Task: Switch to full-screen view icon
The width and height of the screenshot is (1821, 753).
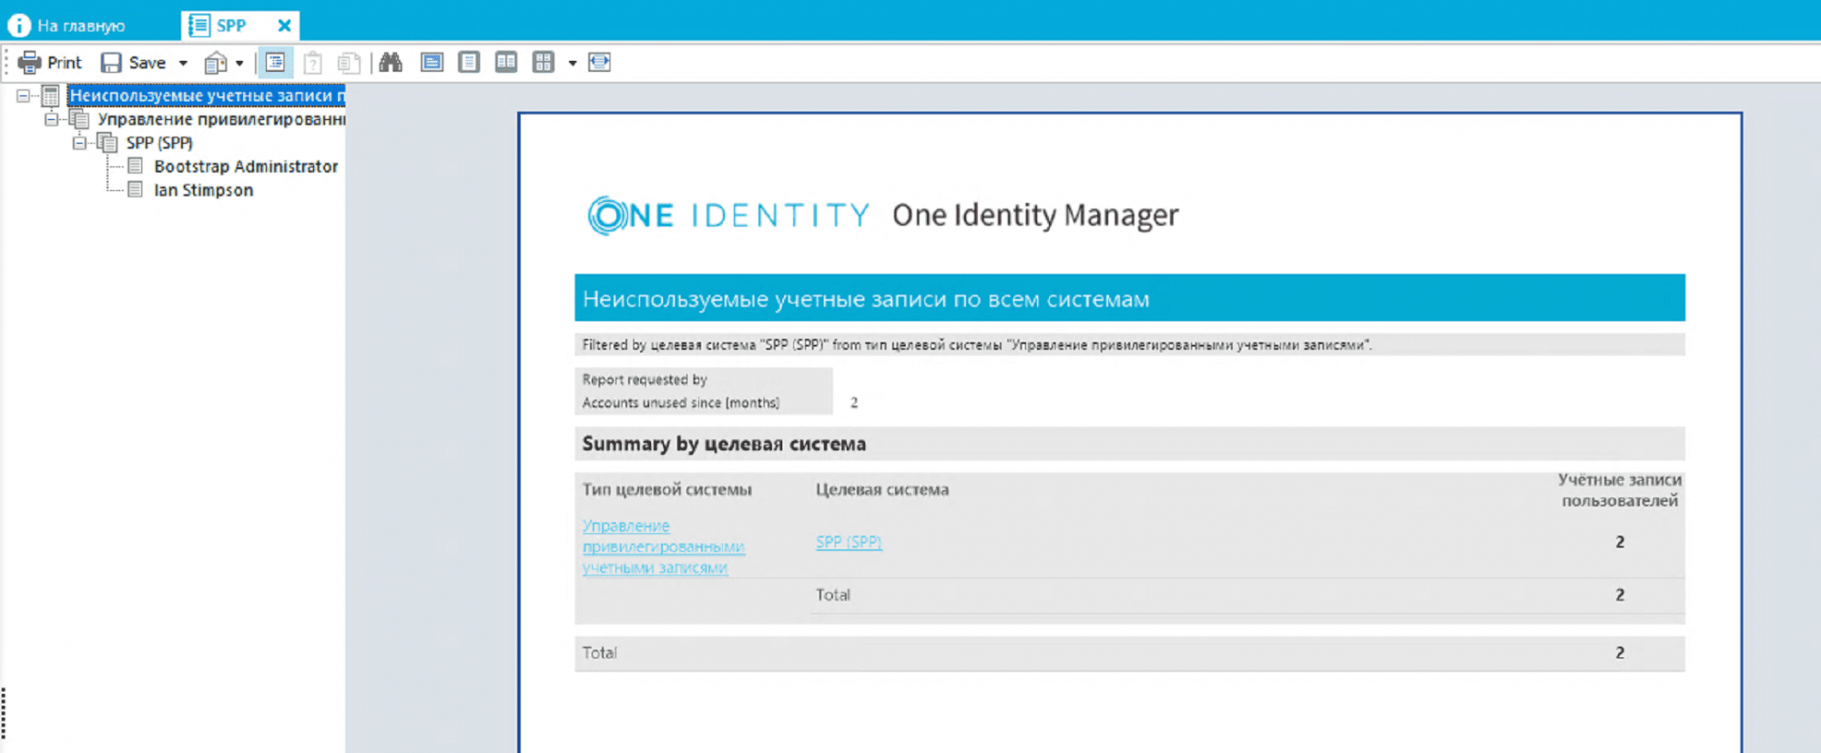Action: pyautogui.click(x=432, y=63)
